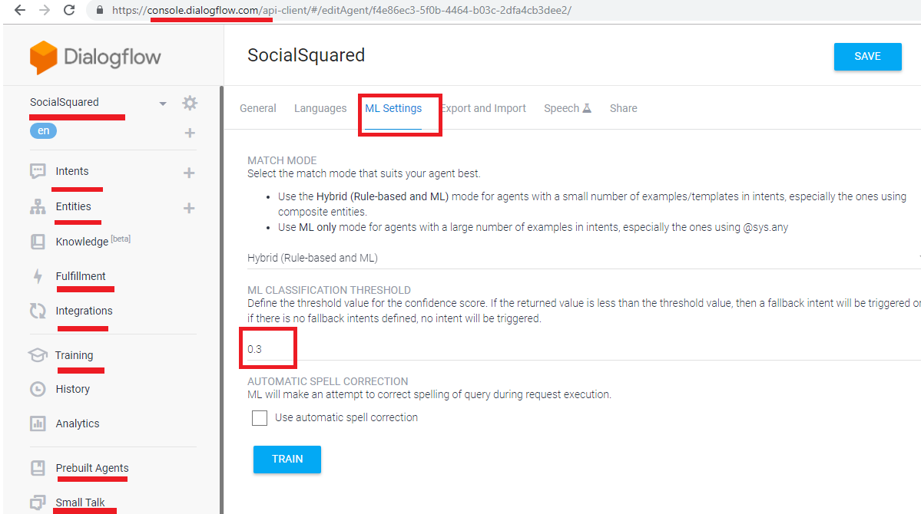
Task: Expand the SocialSquared agent dropdown
Action: 162,104
